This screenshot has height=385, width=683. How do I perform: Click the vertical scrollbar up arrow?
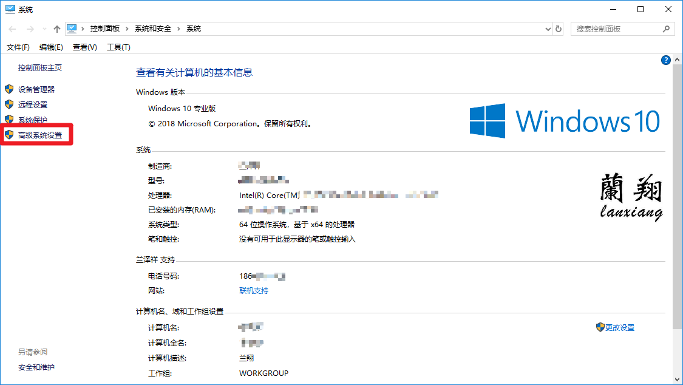point(678,60)
